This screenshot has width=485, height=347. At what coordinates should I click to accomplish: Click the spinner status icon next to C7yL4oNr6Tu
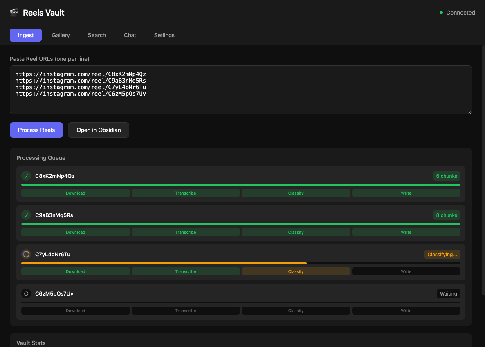coord(26,254)
